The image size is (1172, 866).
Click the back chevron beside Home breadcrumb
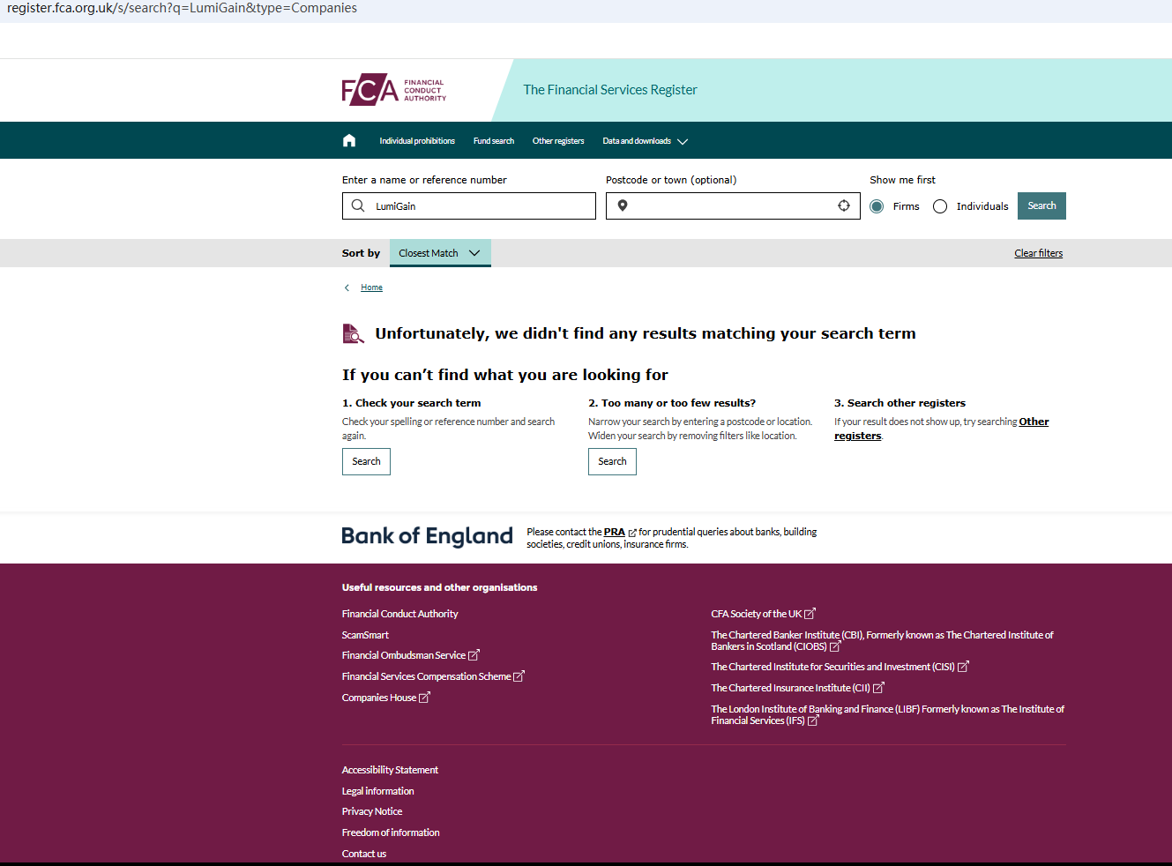347,287
